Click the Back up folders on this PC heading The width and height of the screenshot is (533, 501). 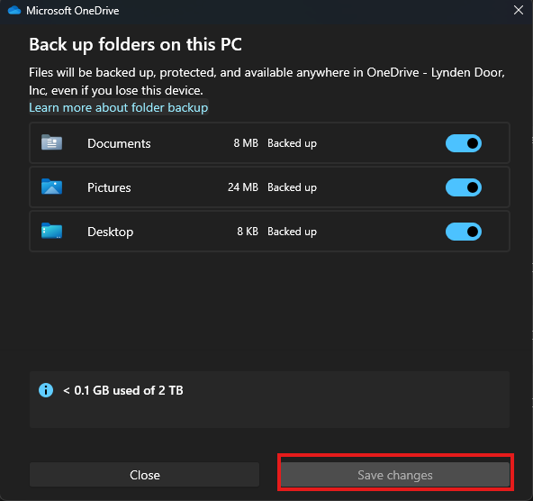(135, 45)
